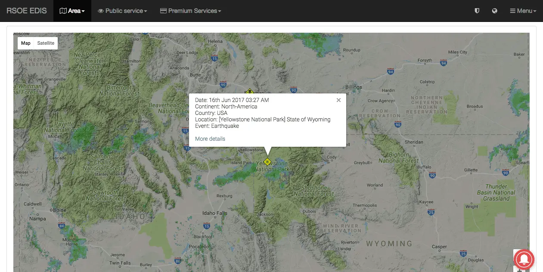Viewport: 543px width, 272px height.
Task: Click the popup line 'Date: 16th Jun 2017 03:27 AM'
Action: point(232,100)
